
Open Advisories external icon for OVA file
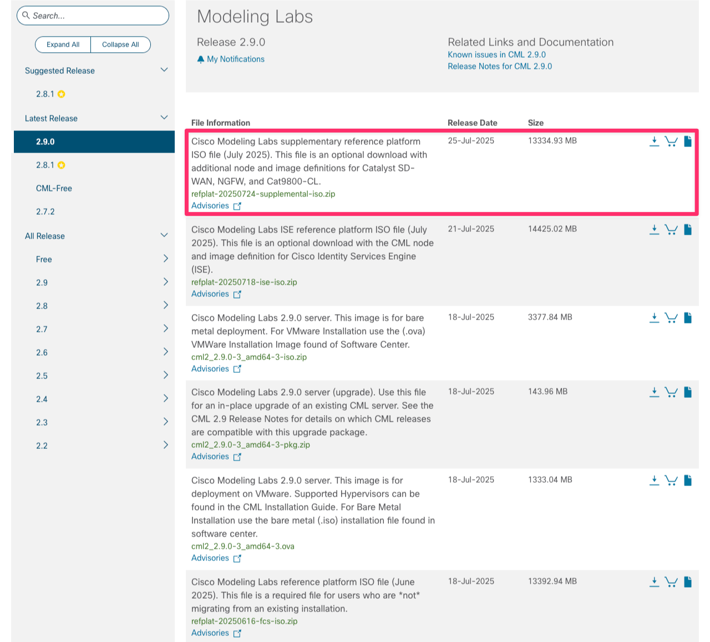point(237,559)
